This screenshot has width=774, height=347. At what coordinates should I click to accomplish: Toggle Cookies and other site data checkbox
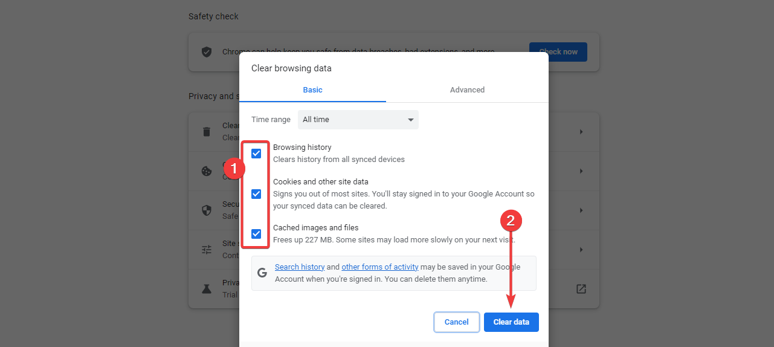[256, 194]
